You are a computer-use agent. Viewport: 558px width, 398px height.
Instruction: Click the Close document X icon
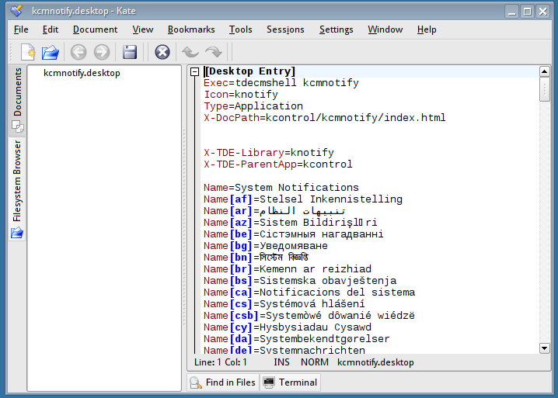pyautogui.click(x=162, y=52)
